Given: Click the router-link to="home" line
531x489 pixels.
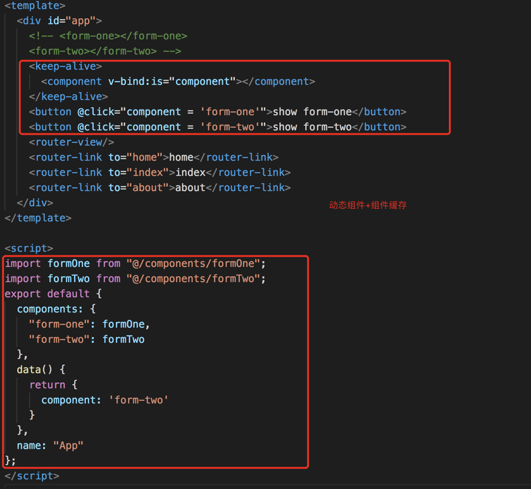Looking at the screenshot, I should 154,158.
